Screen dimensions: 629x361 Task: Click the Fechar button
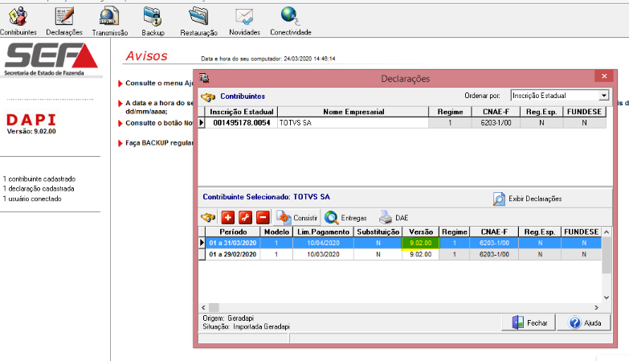click(x=529, y=323)
